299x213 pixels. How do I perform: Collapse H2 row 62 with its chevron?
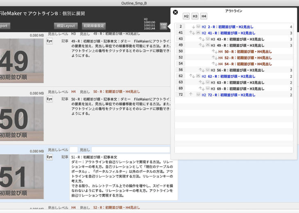[198, 76]
